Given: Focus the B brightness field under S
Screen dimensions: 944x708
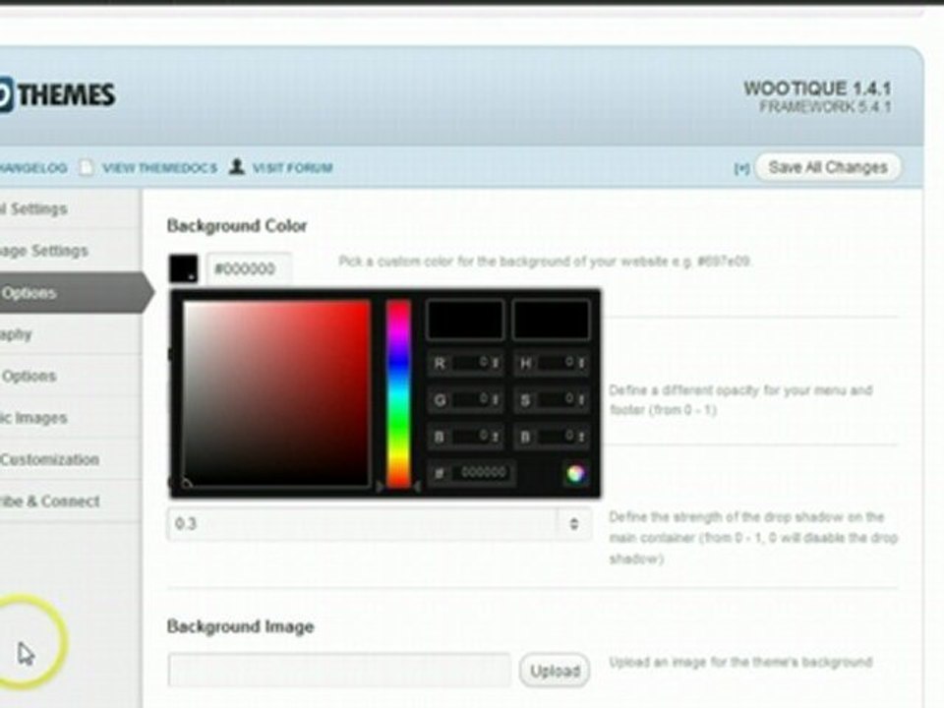Looking at the screenshot, I should [x=551, y=437].
